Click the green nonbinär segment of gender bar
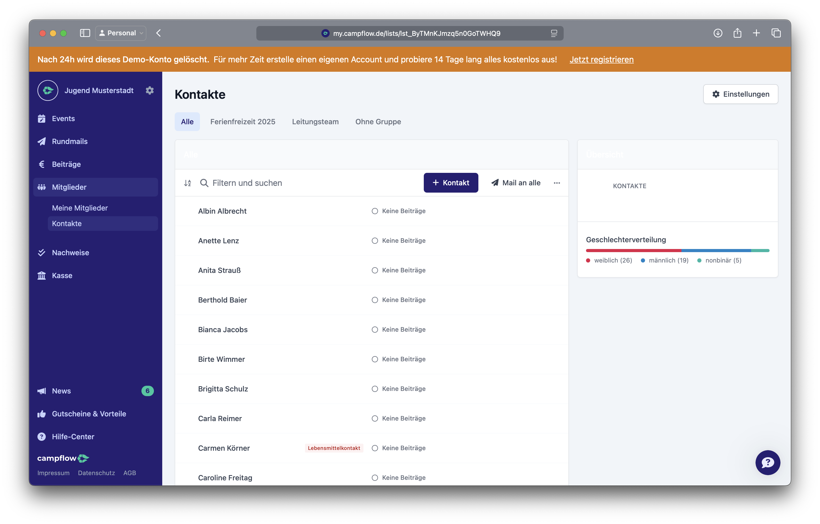Viewport: 820px width, 524px height. (x=760, y=251)
